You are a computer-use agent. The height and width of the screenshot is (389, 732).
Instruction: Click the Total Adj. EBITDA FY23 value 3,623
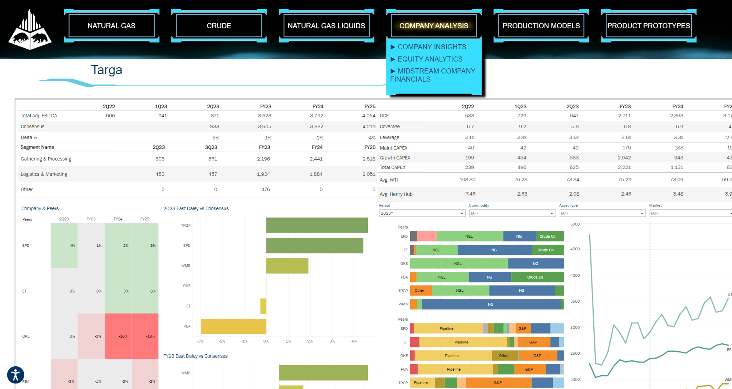click(x=265, y=116)
